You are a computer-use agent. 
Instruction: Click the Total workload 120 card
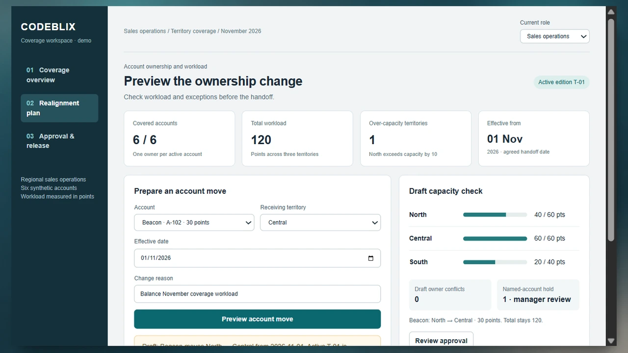297,139
